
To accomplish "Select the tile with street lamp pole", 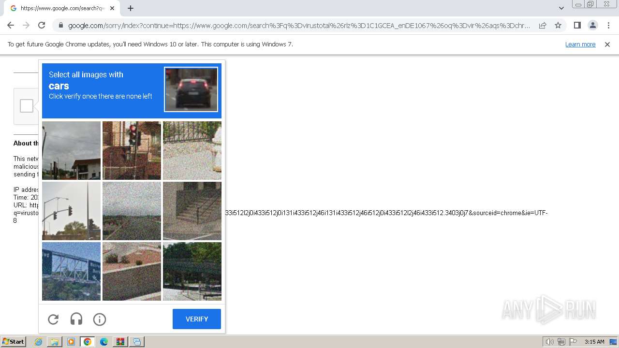I will click(x=71, y=211).
